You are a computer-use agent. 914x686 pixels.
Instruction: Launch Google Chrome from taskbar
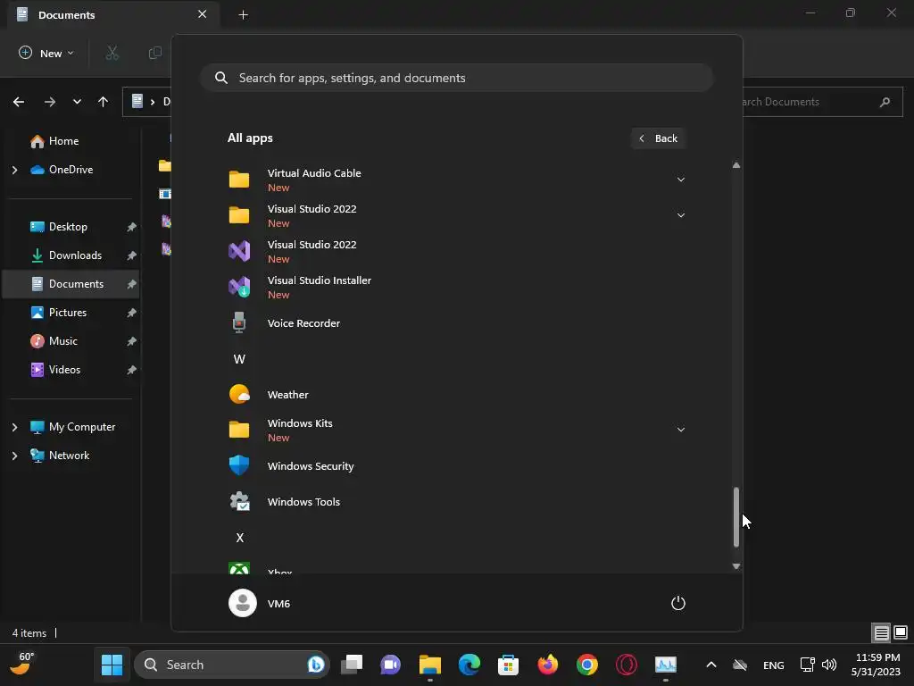[x=587, y=665]
